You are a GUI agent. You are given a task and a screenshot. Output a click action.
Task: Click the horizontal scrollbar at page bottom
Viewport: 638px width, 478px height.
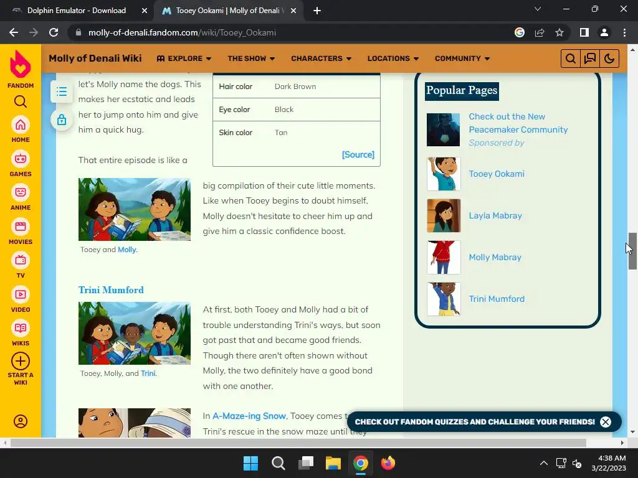click(x=298, y=443)
